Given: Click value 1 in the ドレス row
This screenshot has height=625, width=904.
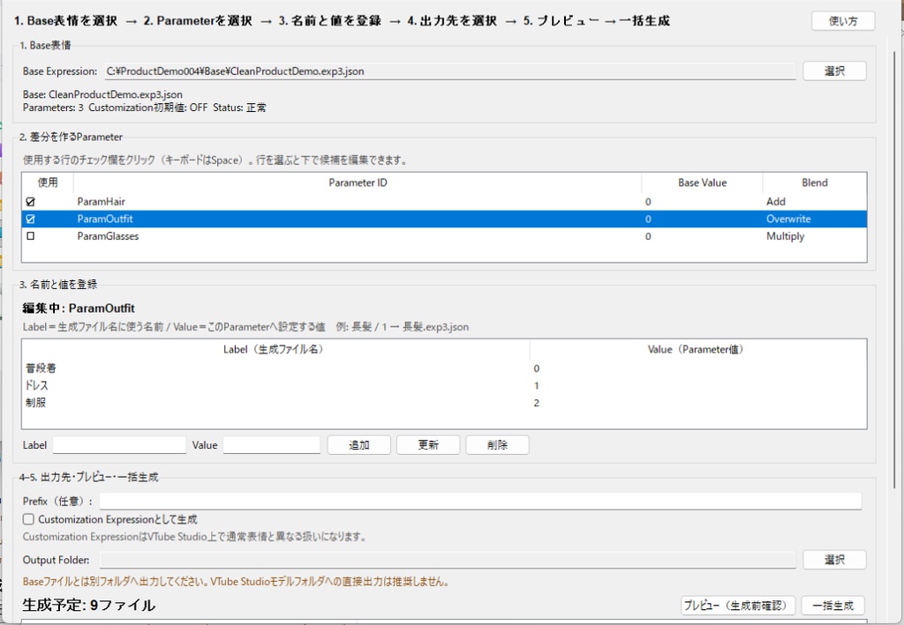Looking at the screenshot, I should click(536, 385).
